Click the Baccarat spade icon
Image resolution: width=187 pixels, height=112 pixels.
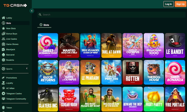[x=4, y=55]
